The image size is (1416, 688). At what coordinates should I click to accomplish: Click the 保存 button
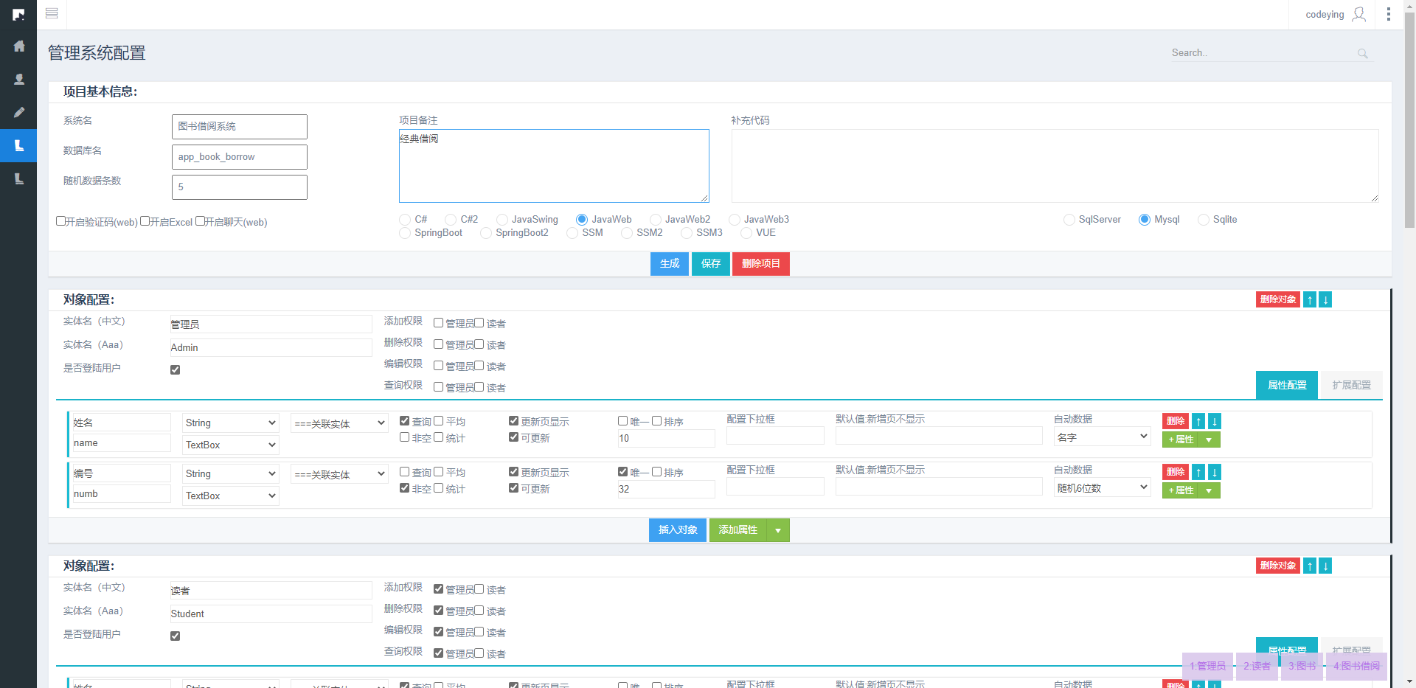click(711, 264)
